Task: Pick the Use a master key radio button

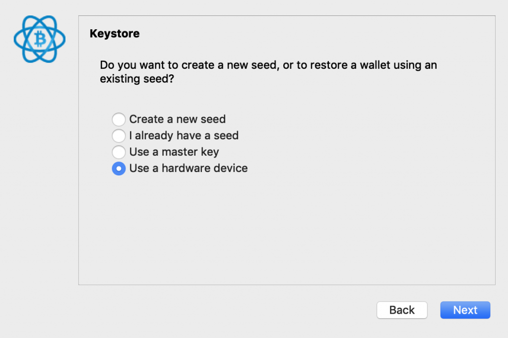Action: 119,152
